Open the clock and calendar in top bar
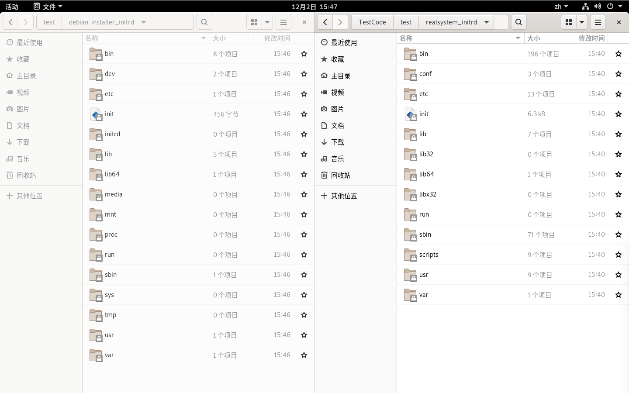 coord(314,7)
